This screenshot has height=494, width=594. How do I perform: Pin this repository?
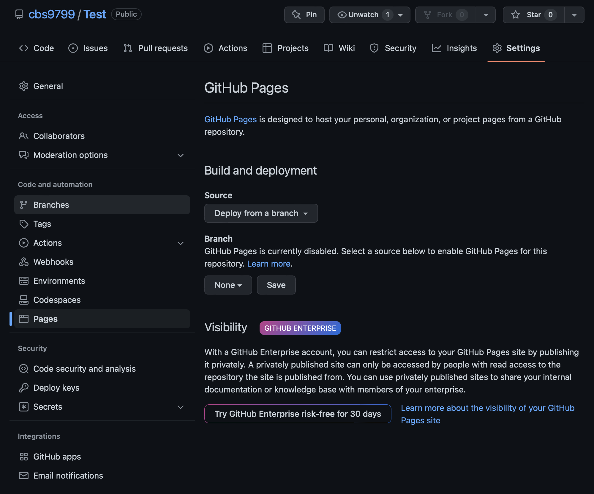coord(304,15)
